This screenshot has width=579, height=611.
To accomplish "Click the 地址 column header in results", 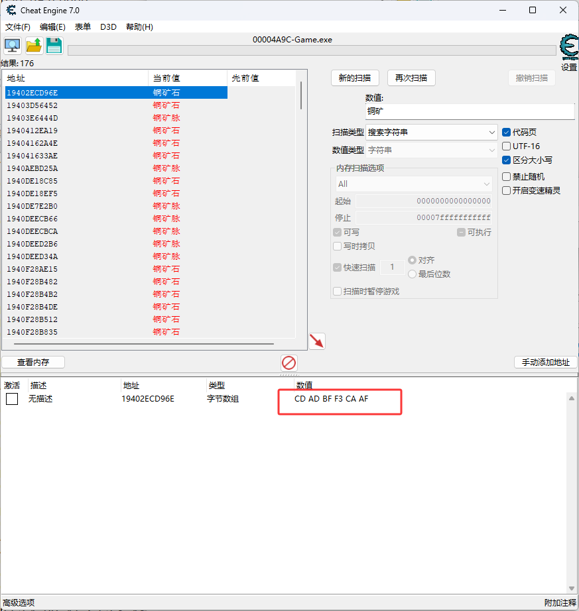I will [x=76, y=78].
